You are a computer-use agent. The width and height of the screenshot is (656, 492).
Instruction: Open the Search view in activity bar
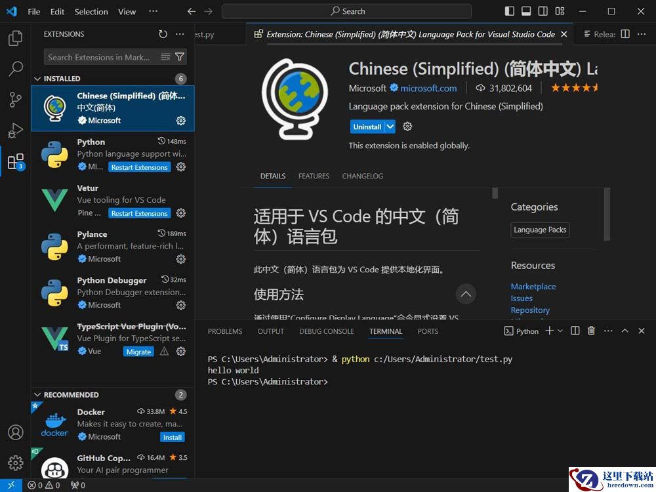(16, 69)
